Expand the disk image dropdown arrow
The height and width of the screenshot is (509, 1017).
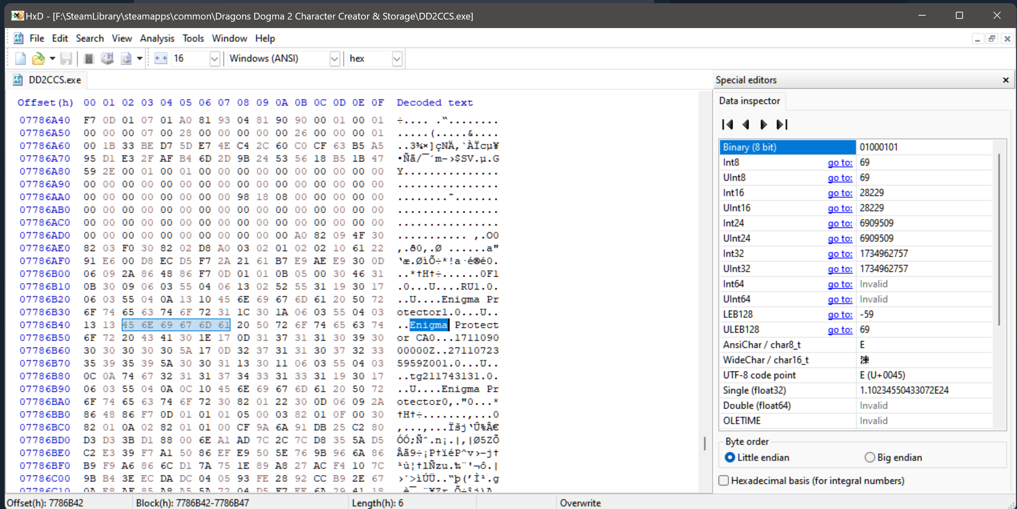139,59
